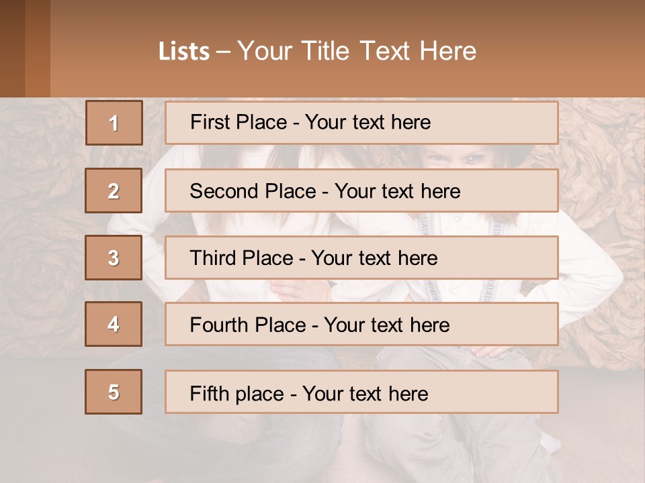Viewport: 645px width, 483px height.
Task: Click the number 3 square
Action: tap(114, 258)
